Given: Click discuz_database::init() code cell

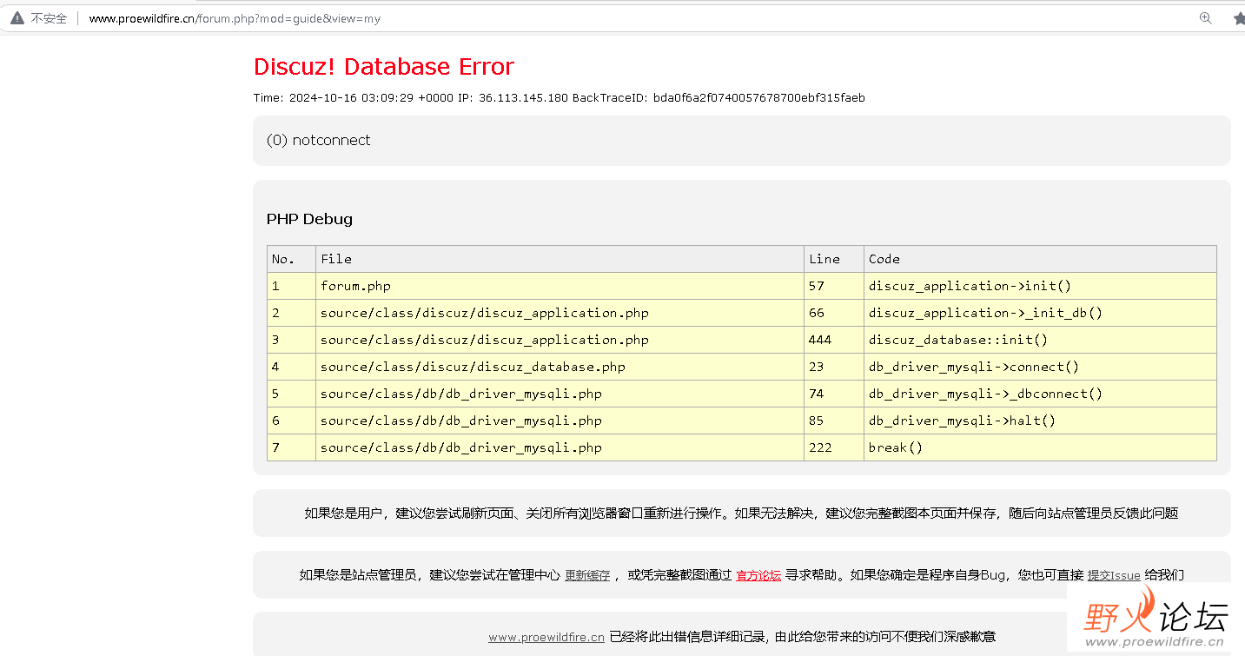Looking at the screenshot, I should point(1040,340).
